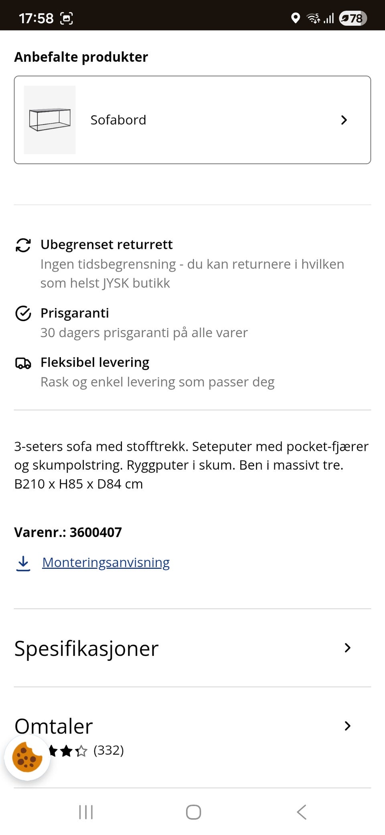Tap the battery indicator showing 78

click(x=352, y=18)
